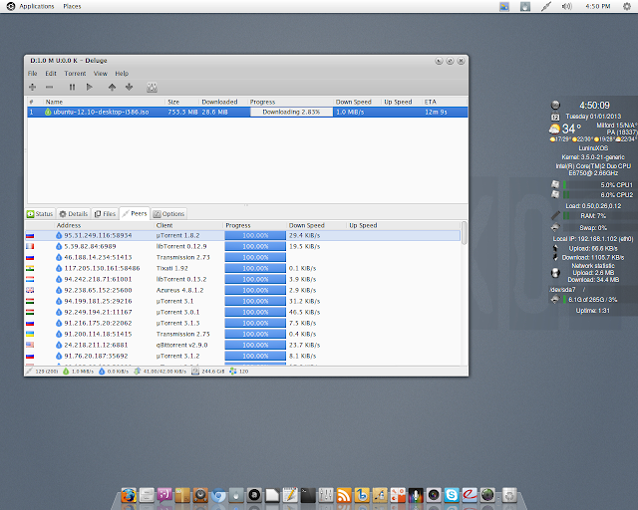Viewport: 638px width, 510px height.
Task: Switch to the Files tab
Action: [x=105, y=214]
